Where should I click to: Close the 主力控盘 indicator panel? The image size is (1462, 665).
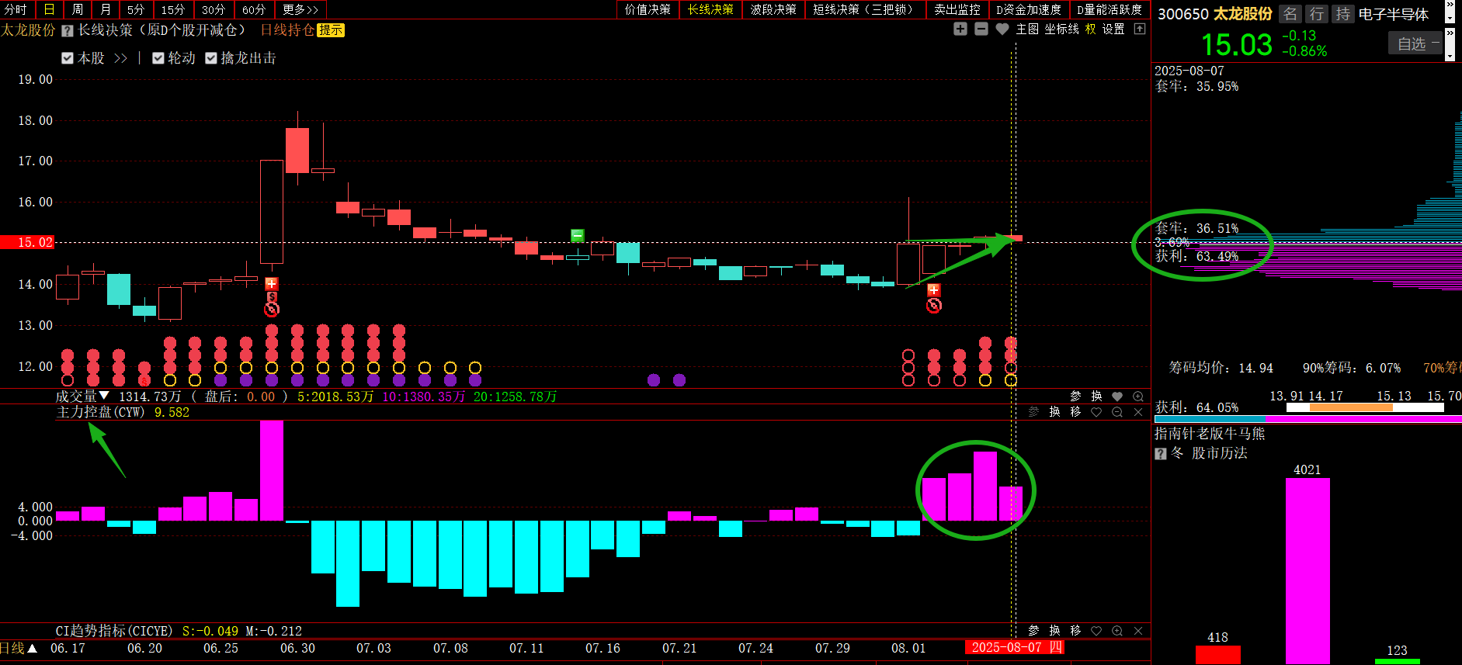[x=1138, y=412]
